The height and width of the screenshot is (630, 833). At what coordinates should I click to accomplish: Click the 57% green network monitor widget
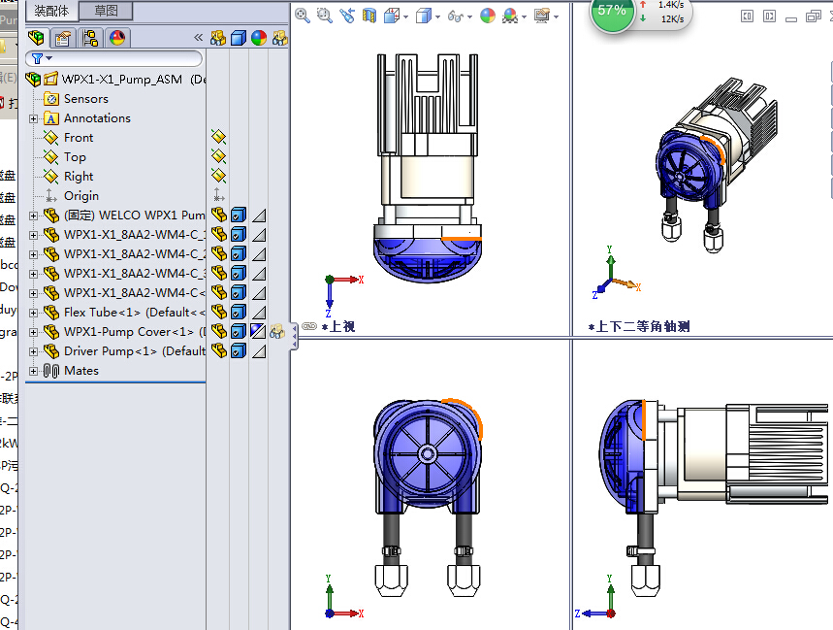612,12
